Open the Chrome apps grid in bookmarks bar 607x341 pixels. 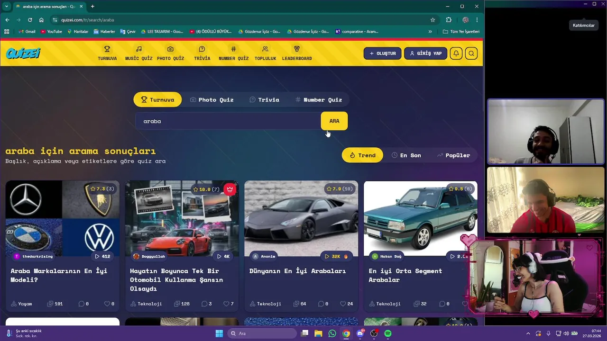tap(7, 32)
